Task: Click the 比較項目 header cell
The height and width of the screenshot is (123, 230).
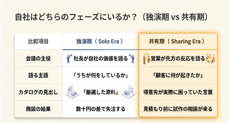Action: coord(39,41)
